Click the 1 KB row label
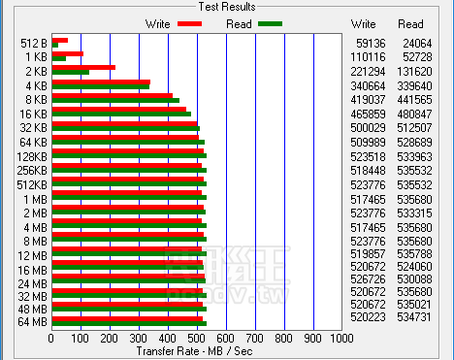 point(36,57)
